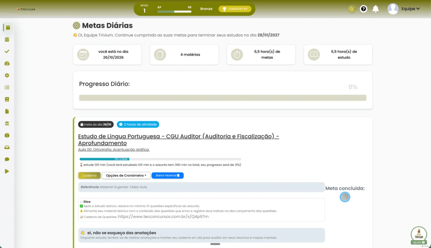The image size is (431, 248).
Task: Open the play video sidebar icon
Action: click(7, 171)
